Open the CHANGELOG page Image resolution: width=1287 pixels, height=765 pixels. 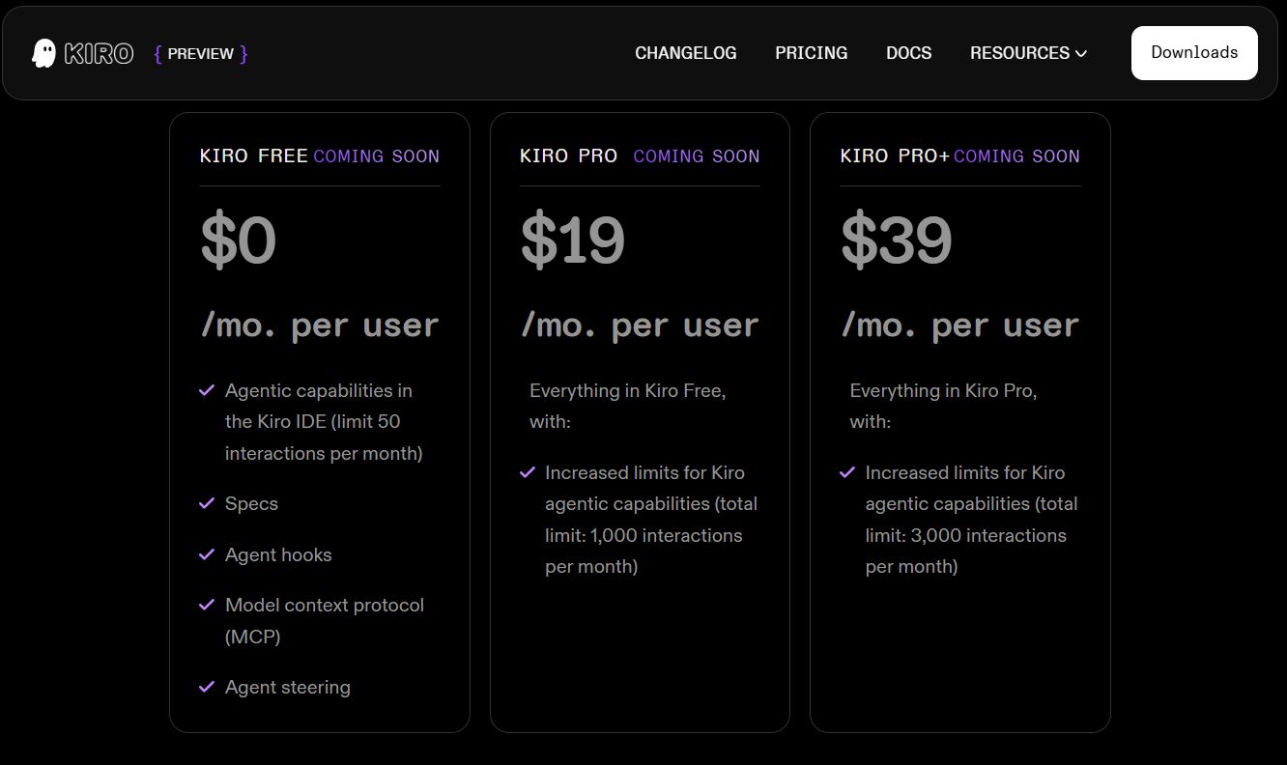tap(686, 53)
